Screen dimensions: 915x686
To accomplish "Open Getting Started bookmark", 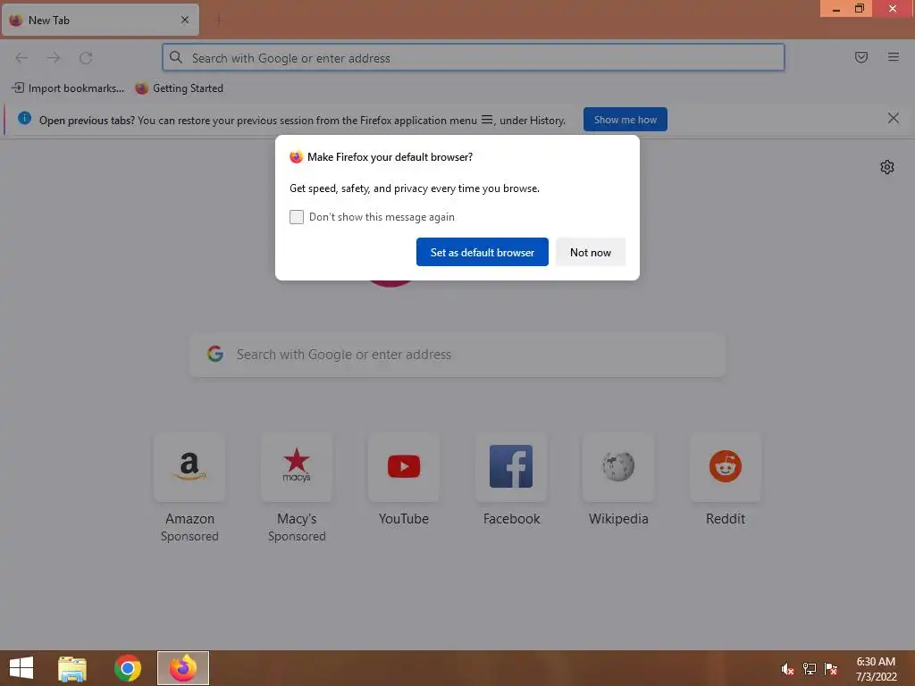I will pos(179,88).
